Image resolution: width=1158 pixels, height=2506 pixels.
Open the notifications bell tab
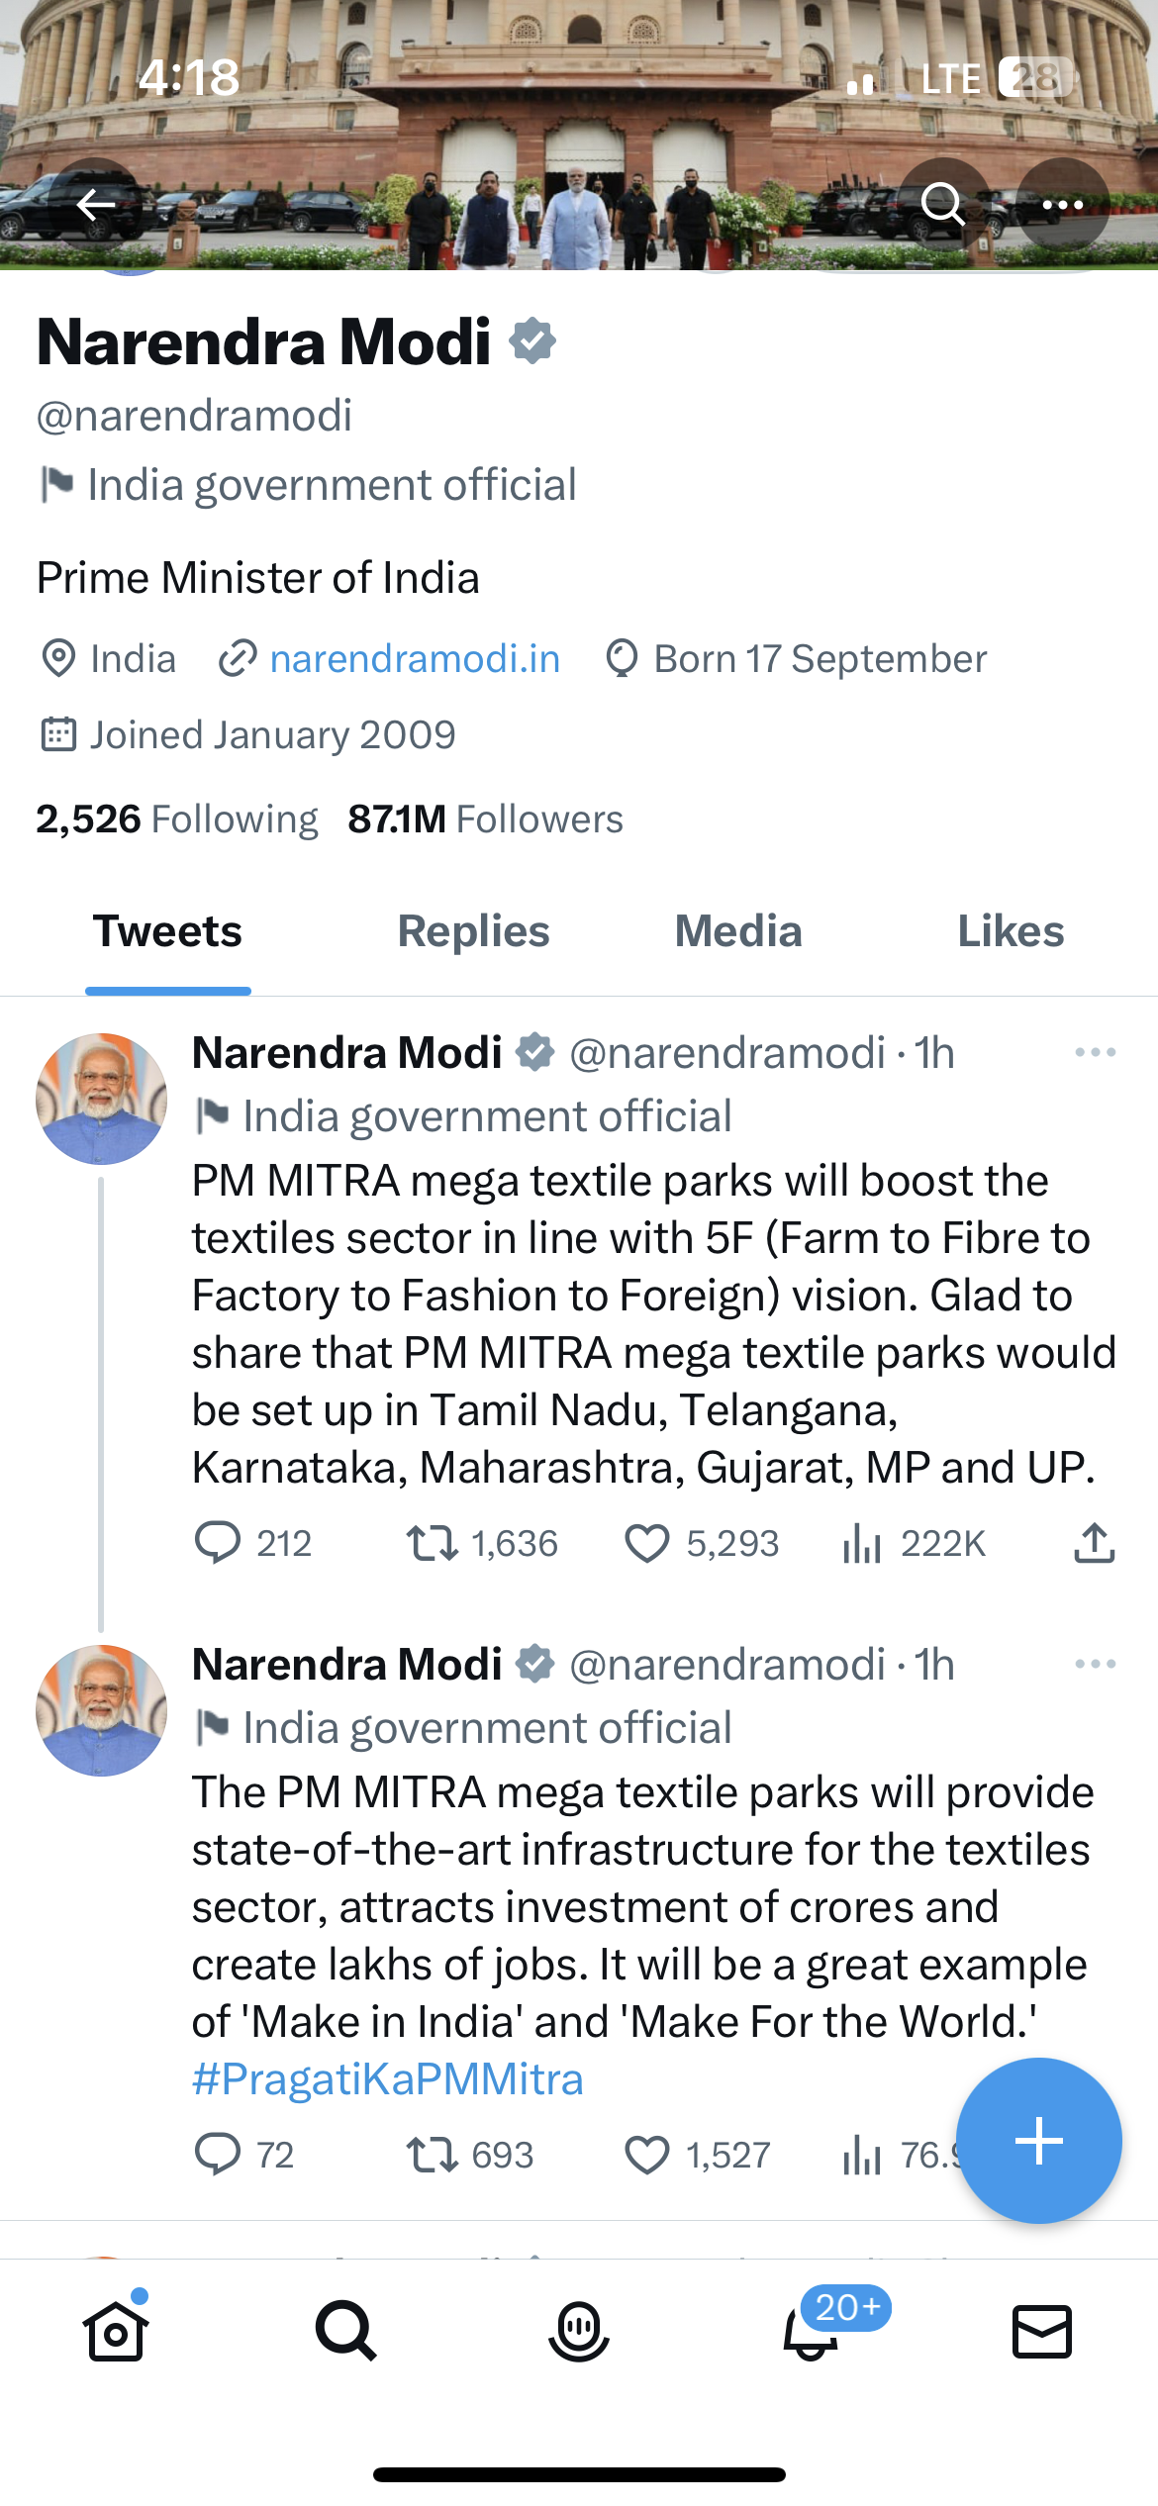coord(811,2331)
